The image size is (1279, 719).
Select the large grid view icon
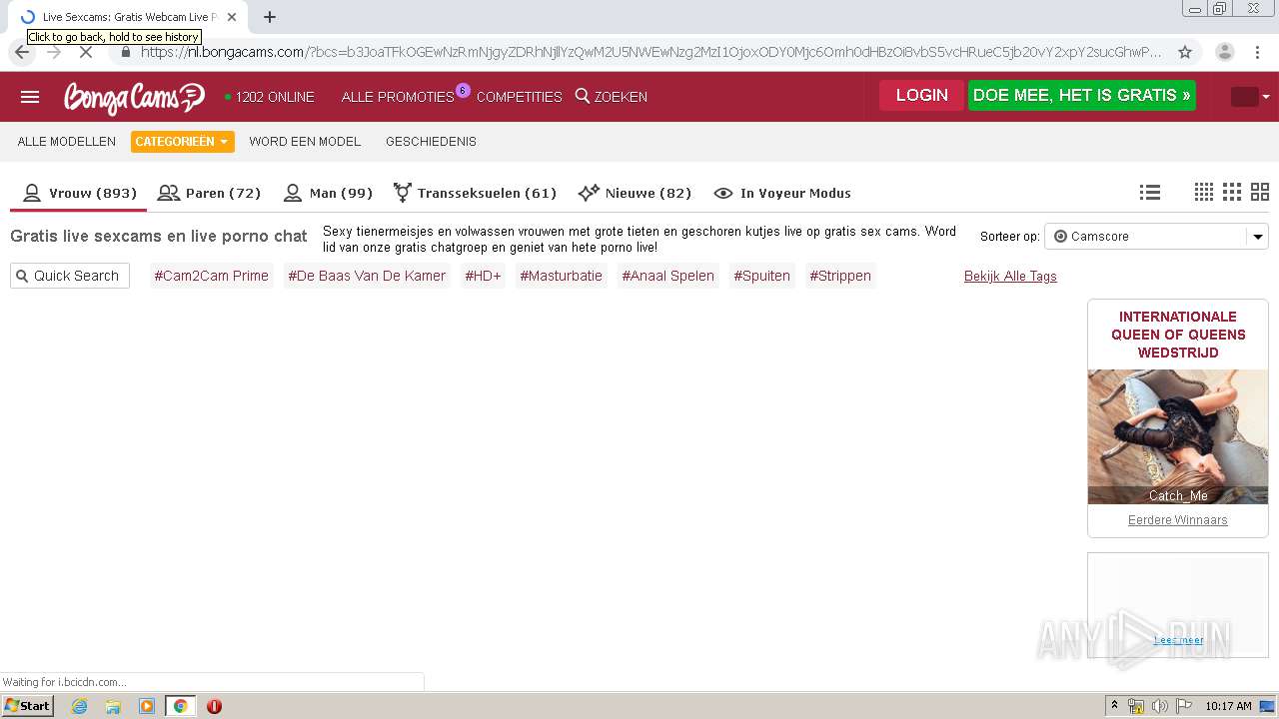tap(1260, 192)
